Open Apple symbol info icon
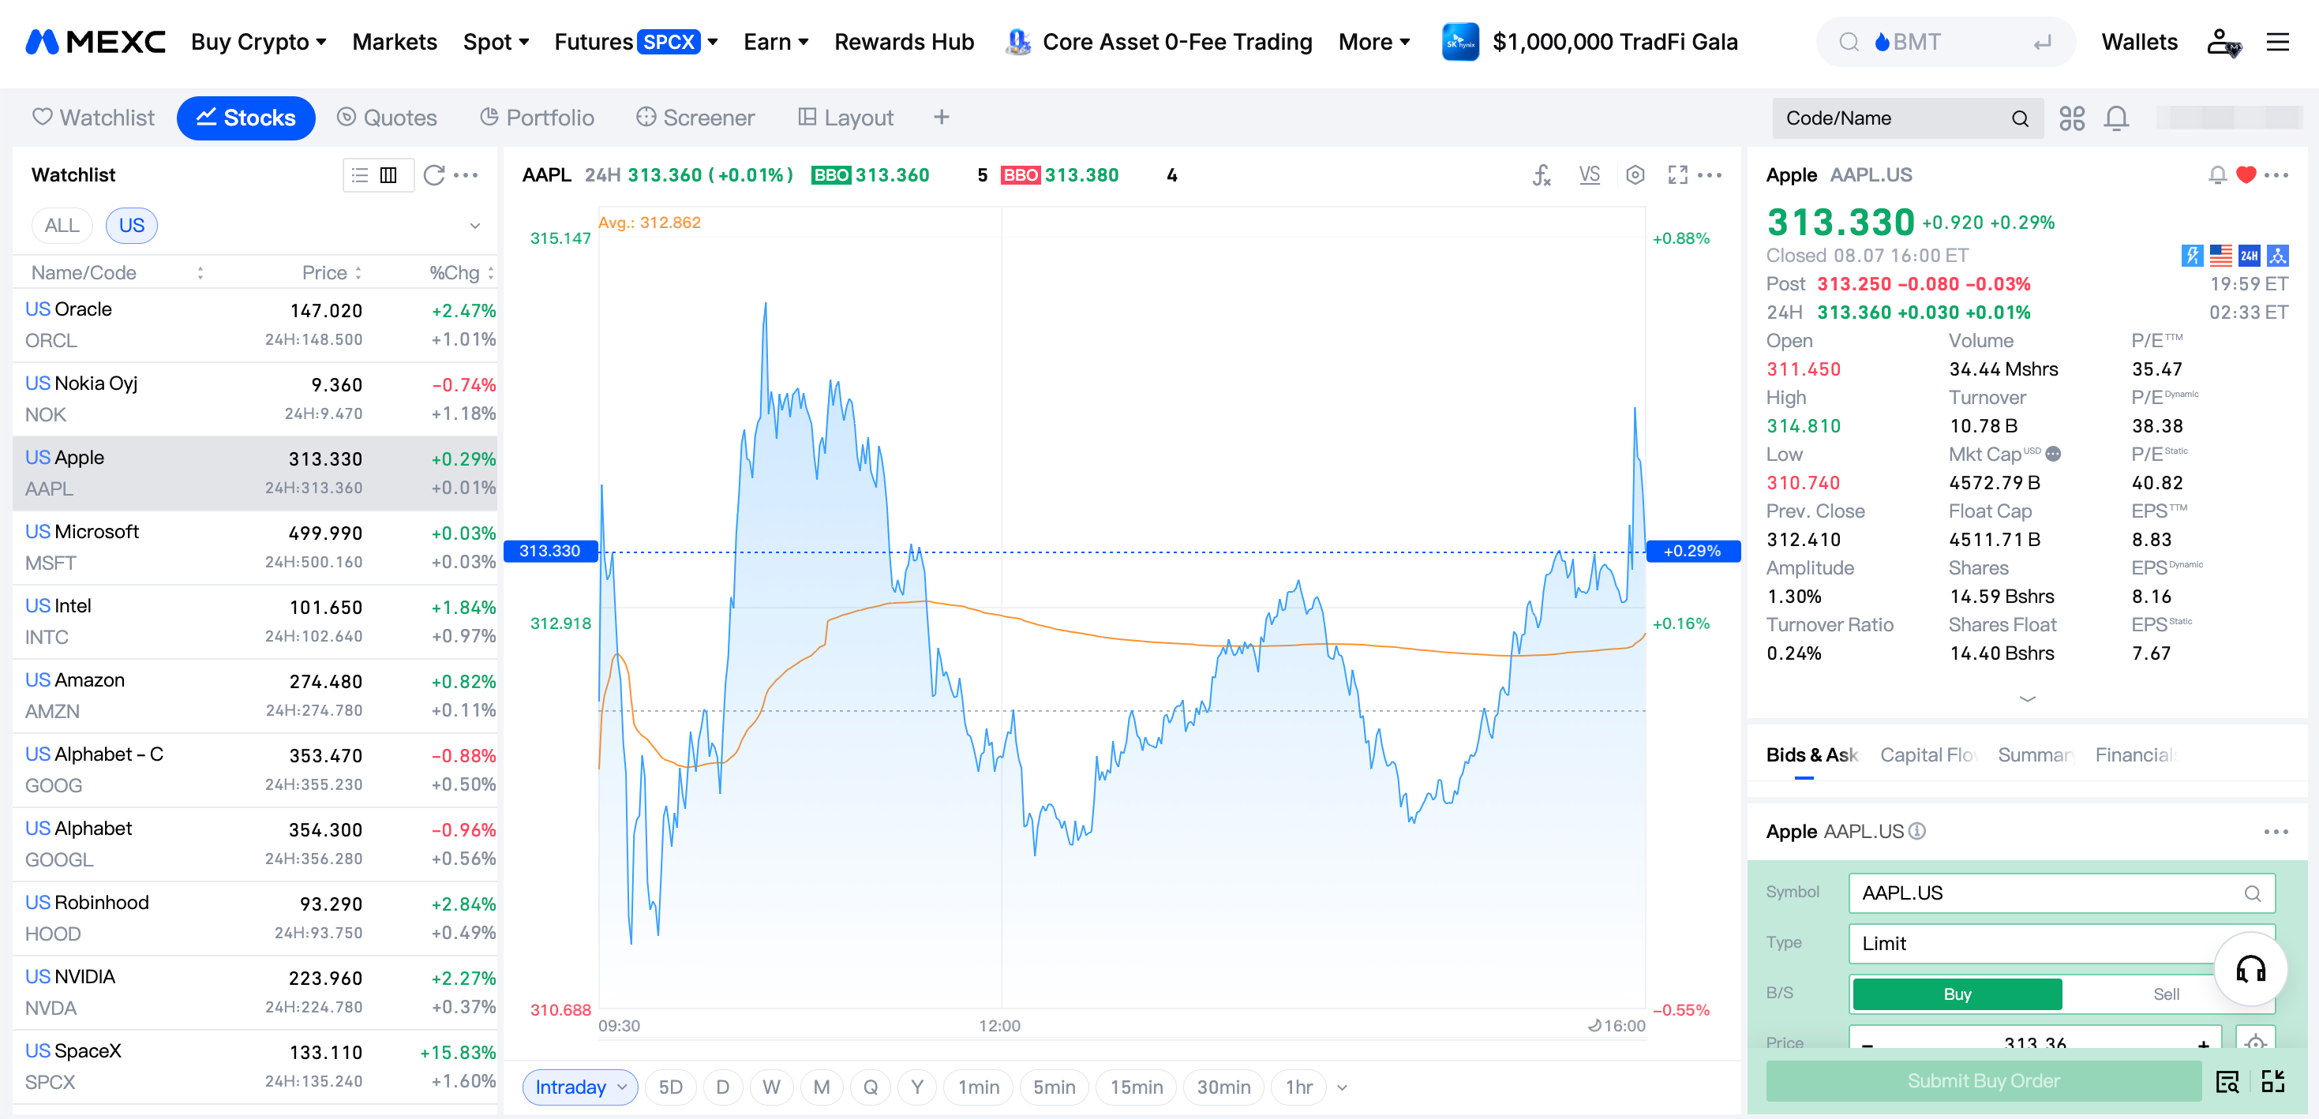Image resolution: width=2319 pixels, height=1119 pixels. coord(1917,832)
